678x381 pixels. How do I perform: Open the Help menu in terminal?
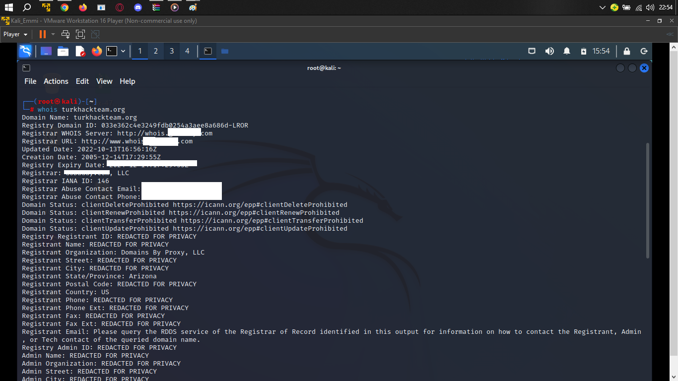(x=128, y=81)
